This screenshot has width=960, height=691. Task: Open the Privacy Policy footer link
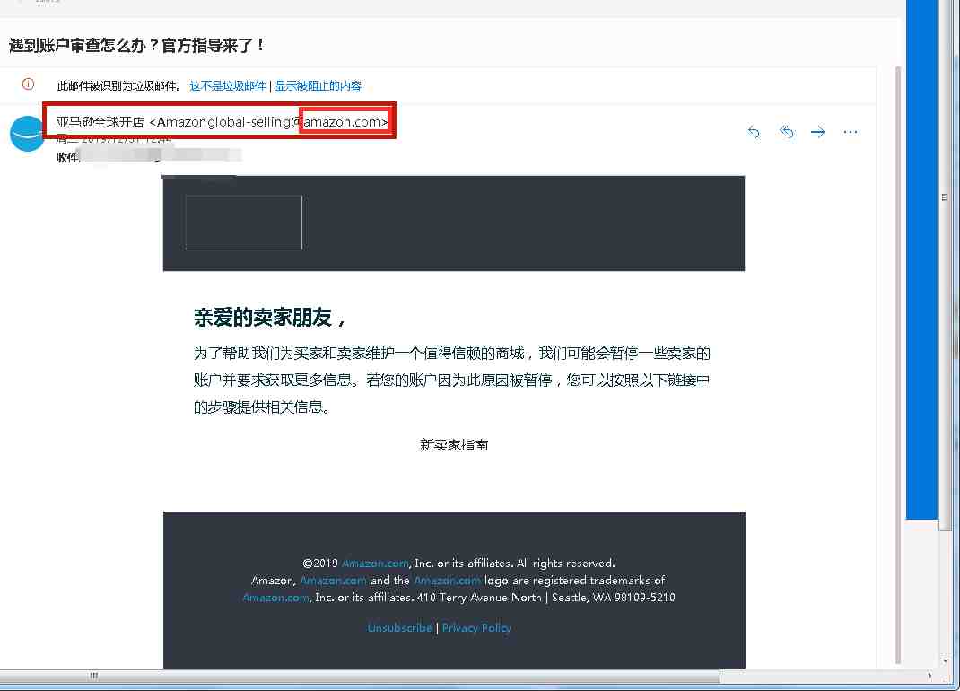tap(476, 628)
